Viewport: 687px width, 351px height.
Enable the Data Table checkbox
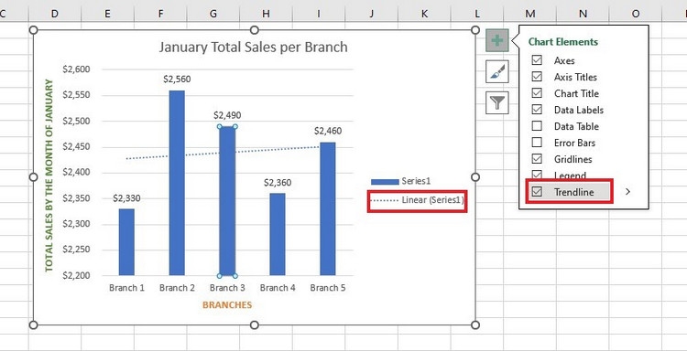(537, 126)
